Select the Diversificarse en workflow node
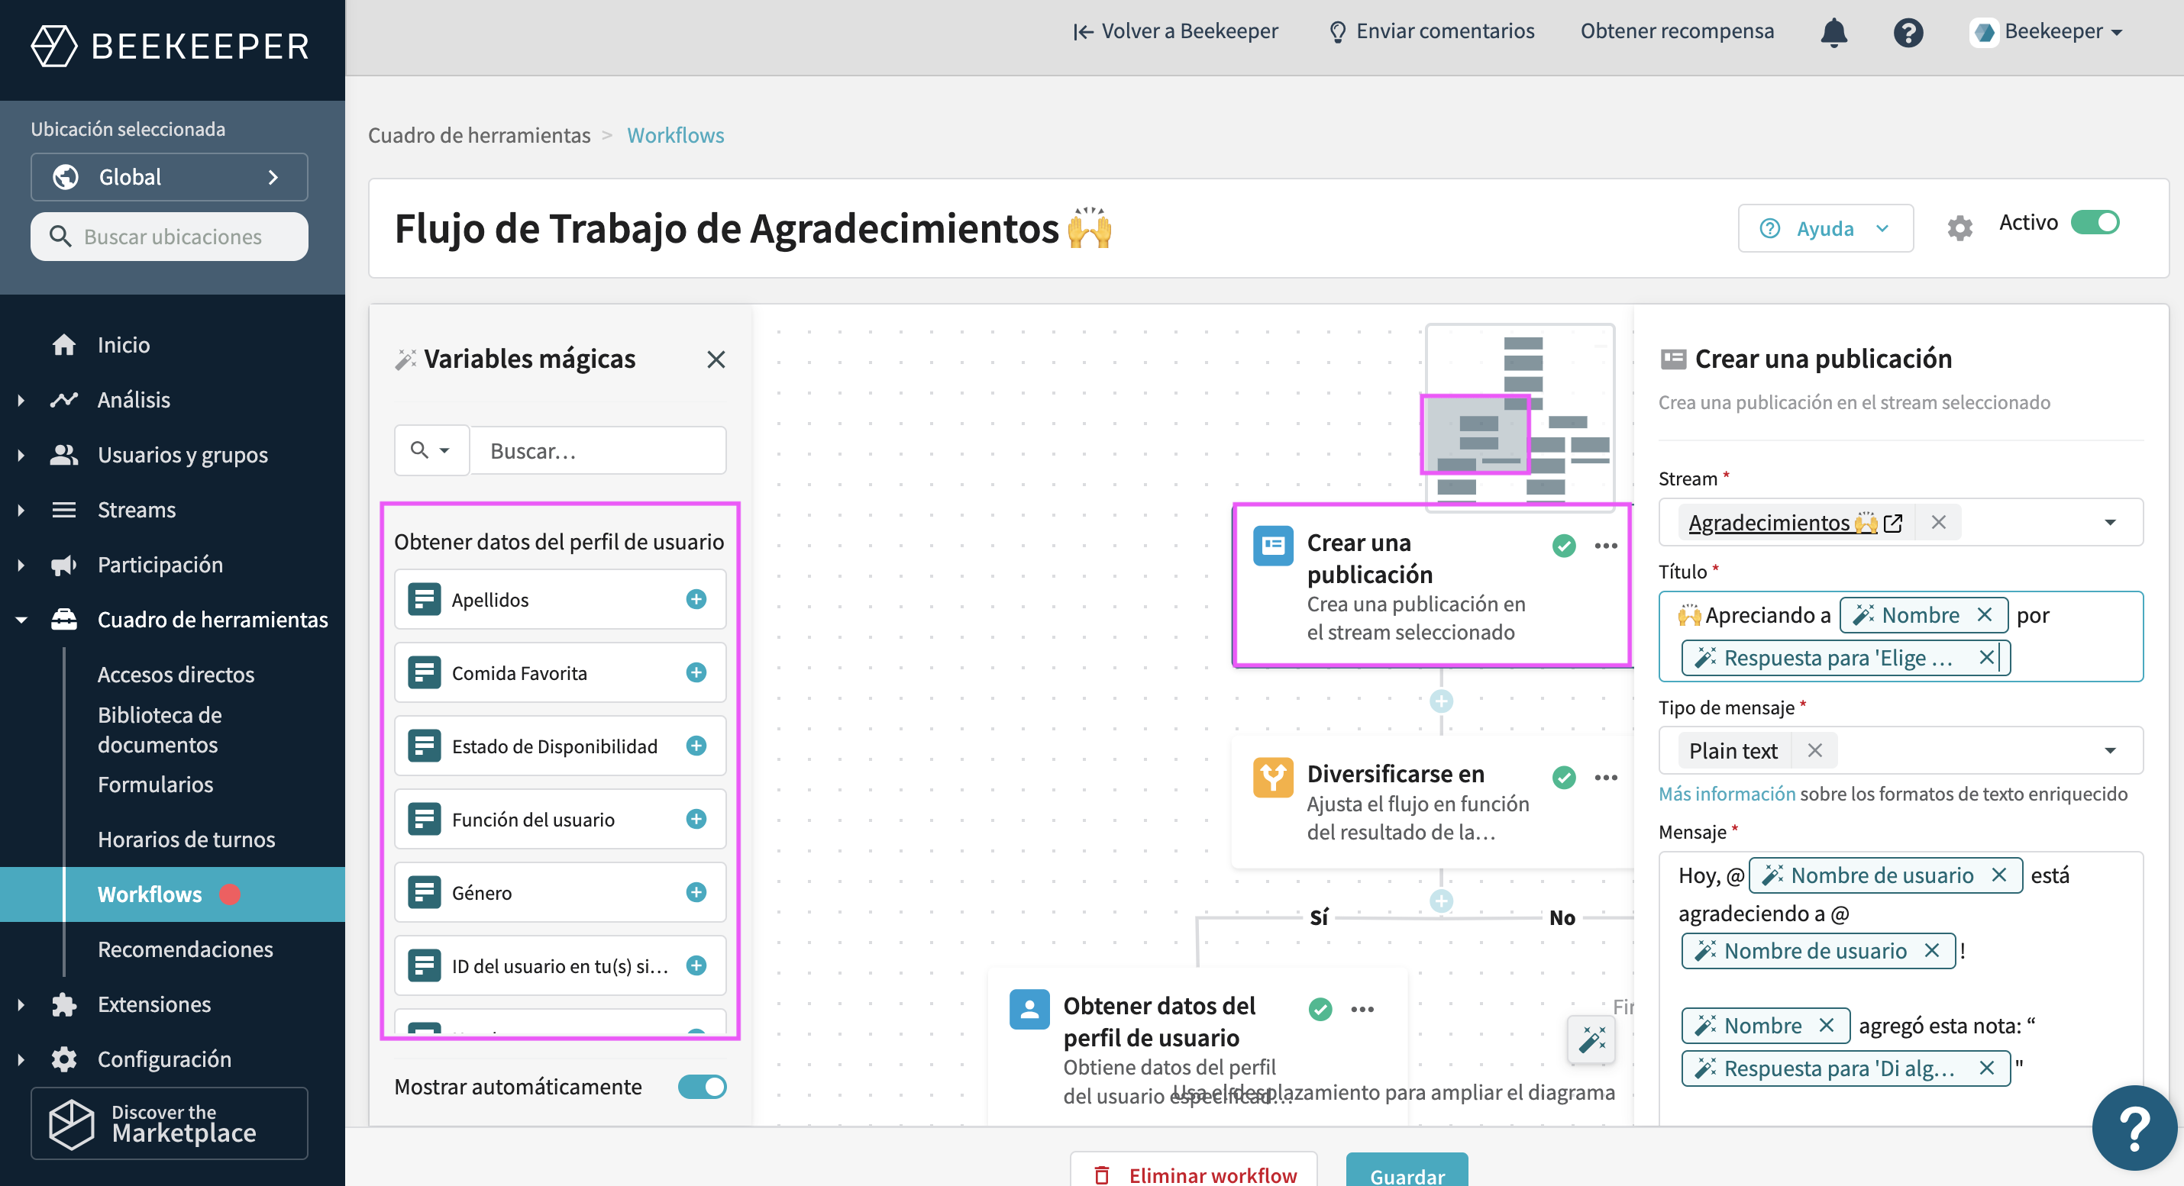 click(1432, 801)
